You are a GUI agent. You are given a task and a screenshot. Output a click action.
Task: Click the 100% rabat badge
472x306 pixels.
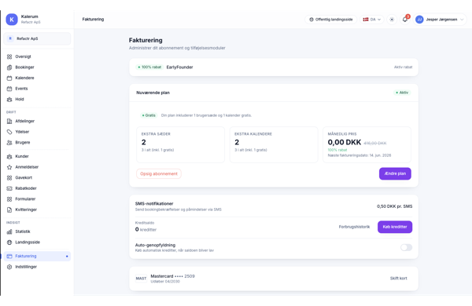pos(149,67)
